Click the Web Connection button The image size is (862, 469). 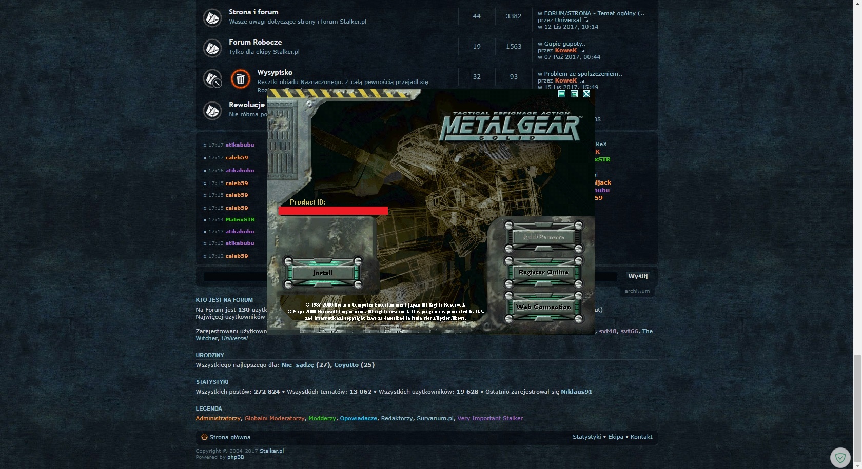coord(543,307)
